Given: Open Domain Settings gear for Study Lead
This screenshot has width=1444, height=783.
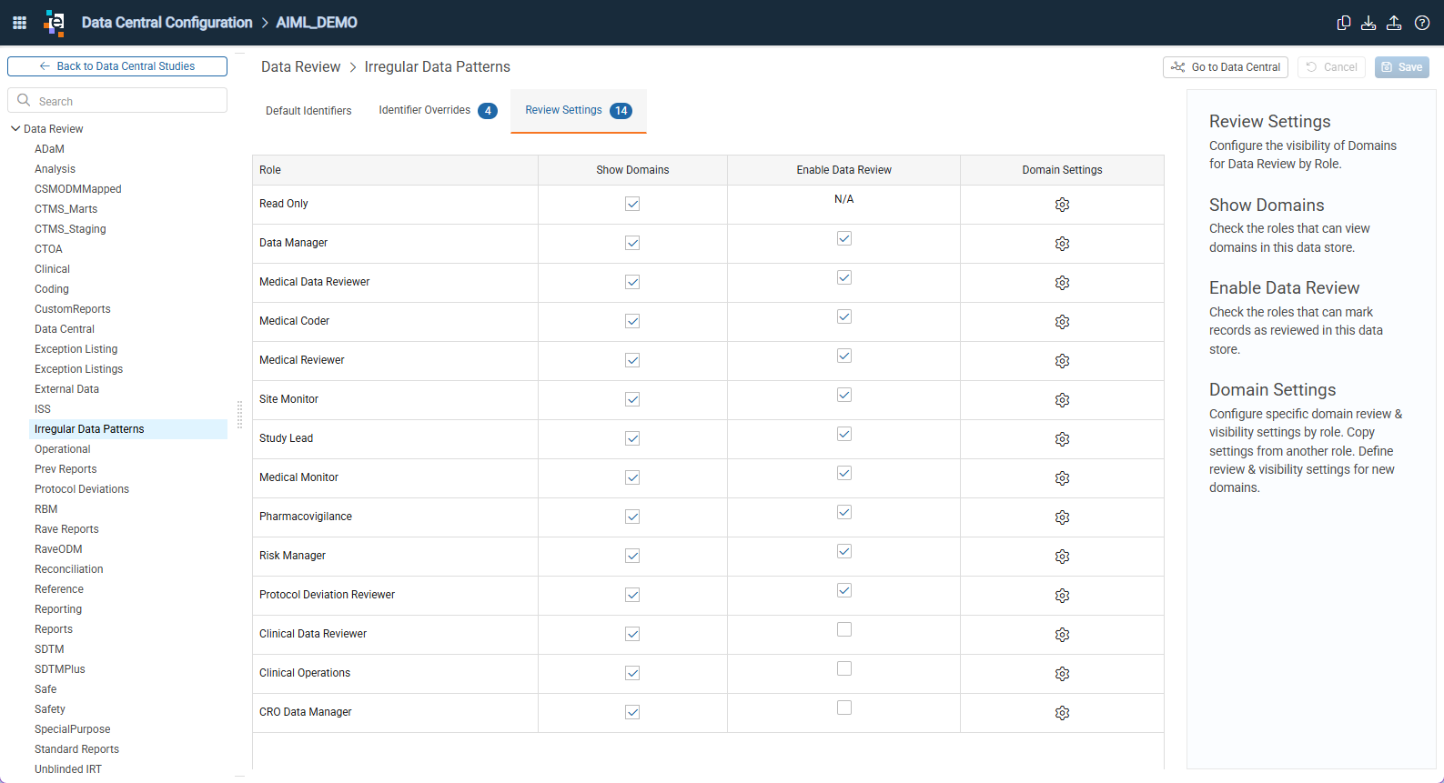Looking at the screenshot, I should coord(1062,439).
